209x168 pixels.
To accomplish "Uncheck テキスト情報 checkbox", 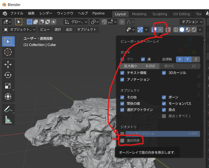I will tap(122, 73).
